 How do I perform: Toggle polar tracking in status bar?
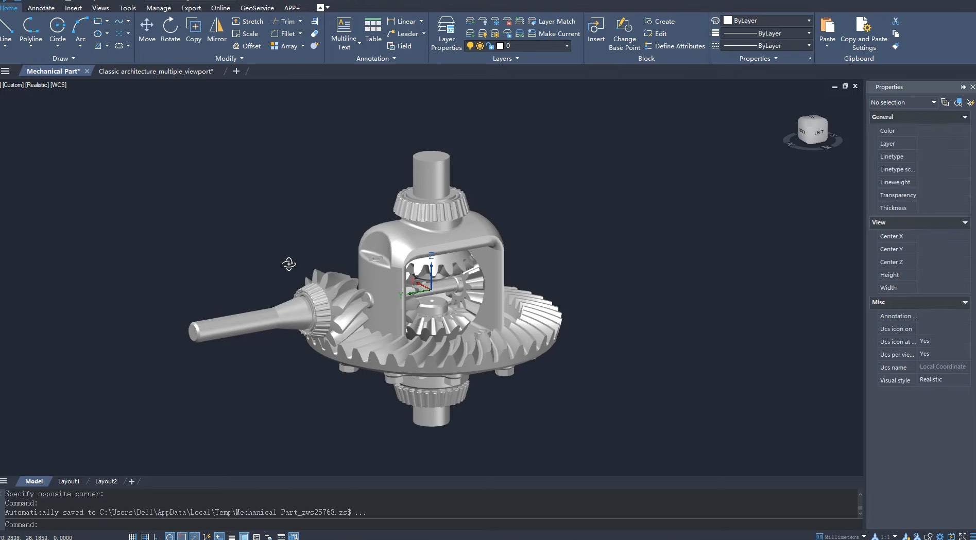[x=169, y=536]
